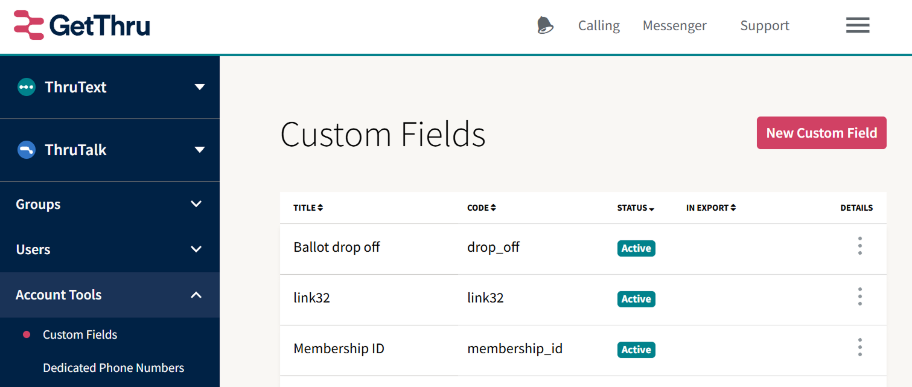The width and height of the screenshot is (912, 387).
Task: Click the GetThru logo
Action: click(x=82, y=25)
